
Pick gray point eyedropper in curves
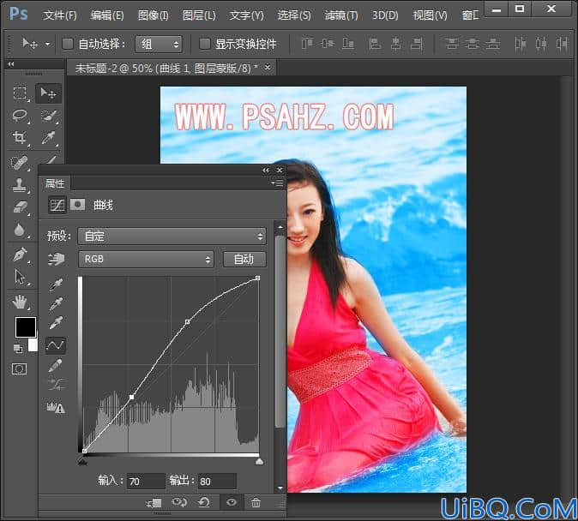[x=56, y=304]
